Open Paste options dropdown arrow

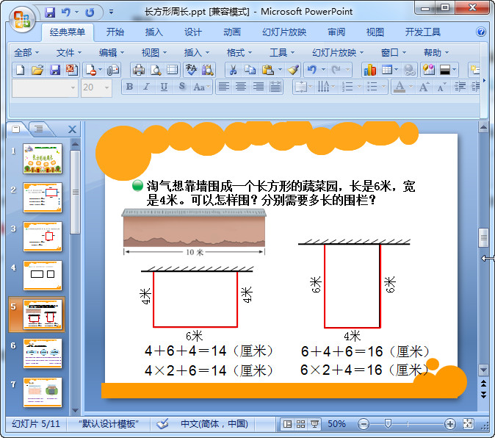[280, 70]
